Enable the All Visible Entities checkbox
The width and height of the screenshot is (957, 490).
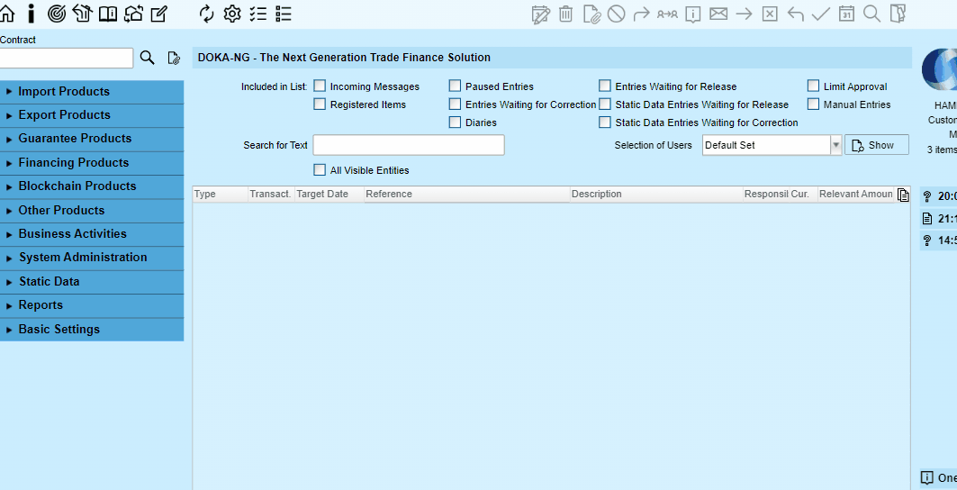(x=320, y=170)
